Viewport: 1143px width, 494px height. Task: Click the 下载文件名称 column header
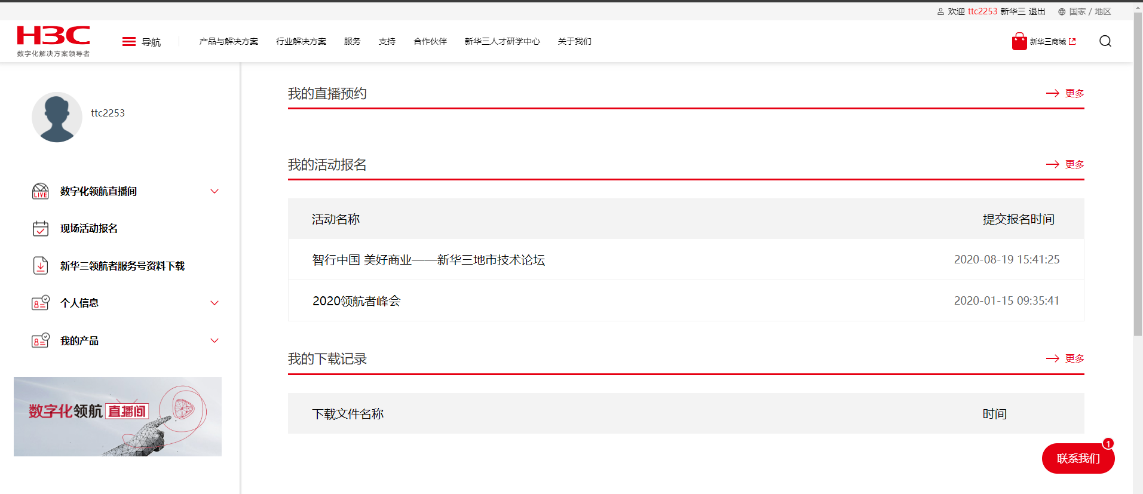(x=348, y=414)
